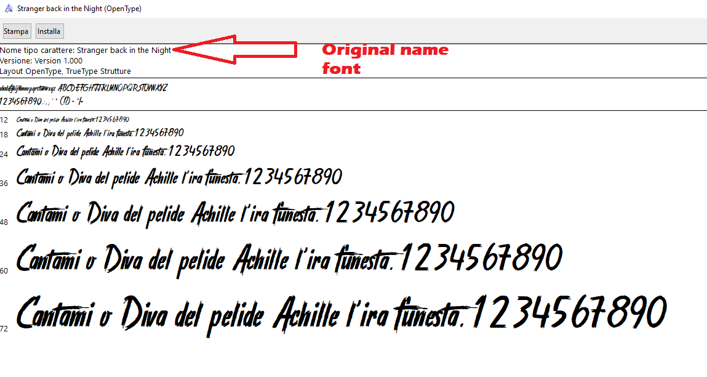Click the size 18 label

(x=4, y=134)
